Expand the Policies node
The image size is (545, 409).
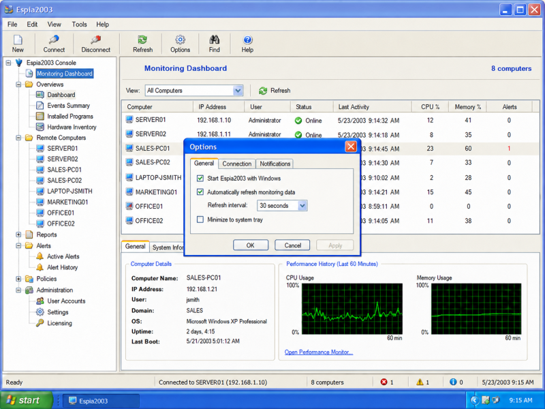click(18, 279)
